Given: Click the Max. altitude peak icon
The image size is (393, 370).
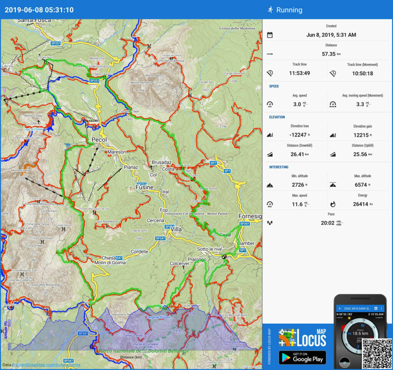Looking at the screenshot, I should [333, 185].
